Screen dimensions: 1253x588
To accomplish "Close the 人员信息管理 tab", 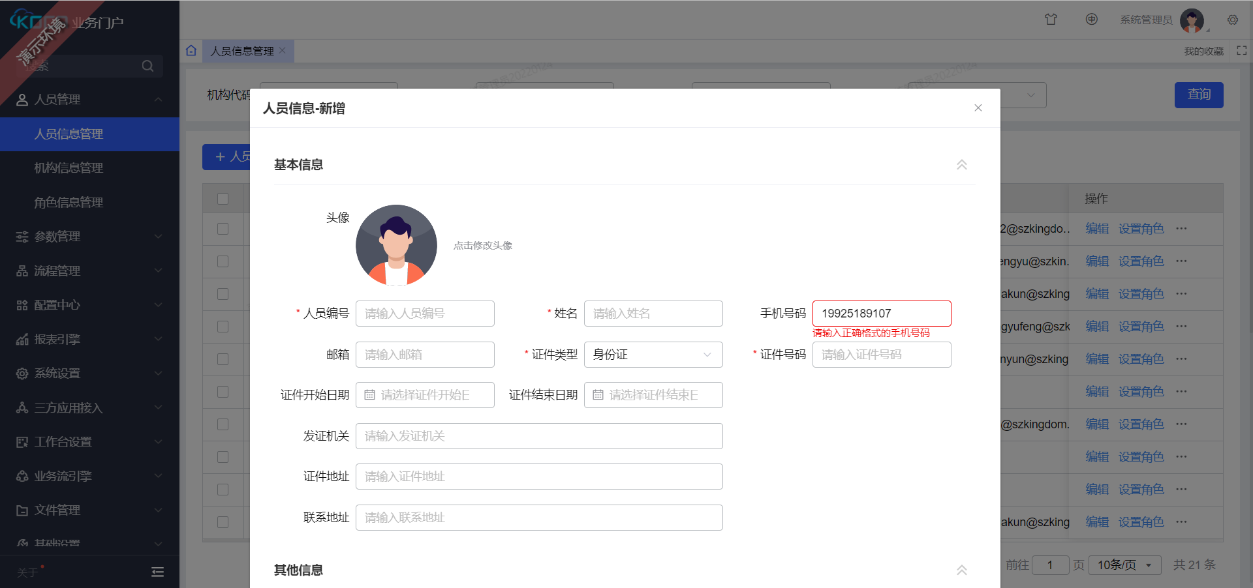I will tap(283, 50).
